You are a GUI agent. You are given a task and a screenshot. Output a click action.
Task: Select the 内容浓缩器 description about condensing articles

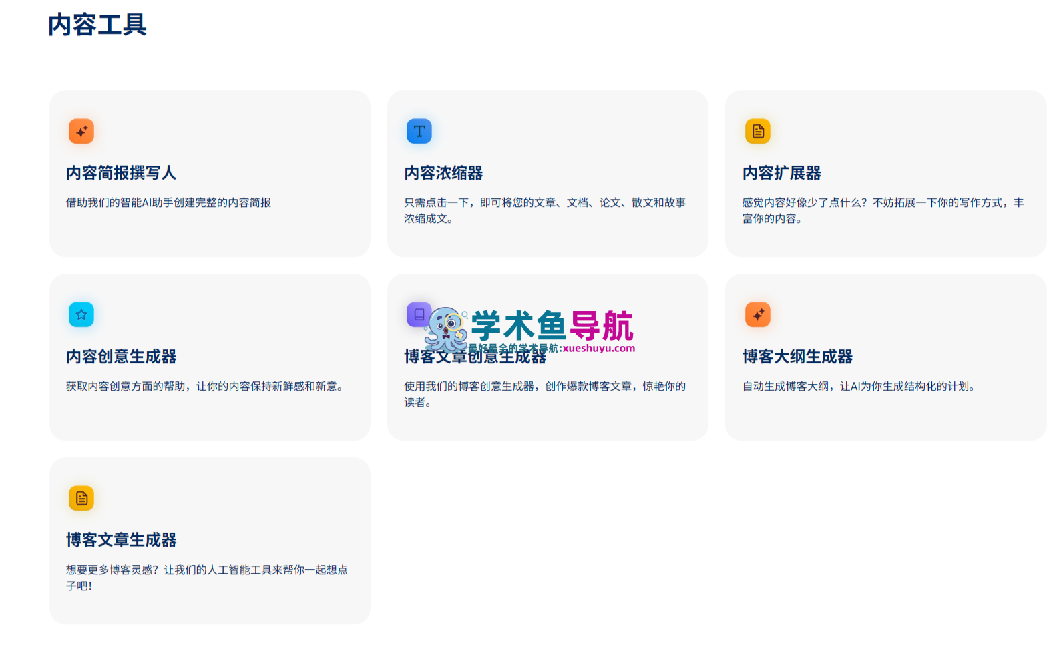click(x=545, y=210)
